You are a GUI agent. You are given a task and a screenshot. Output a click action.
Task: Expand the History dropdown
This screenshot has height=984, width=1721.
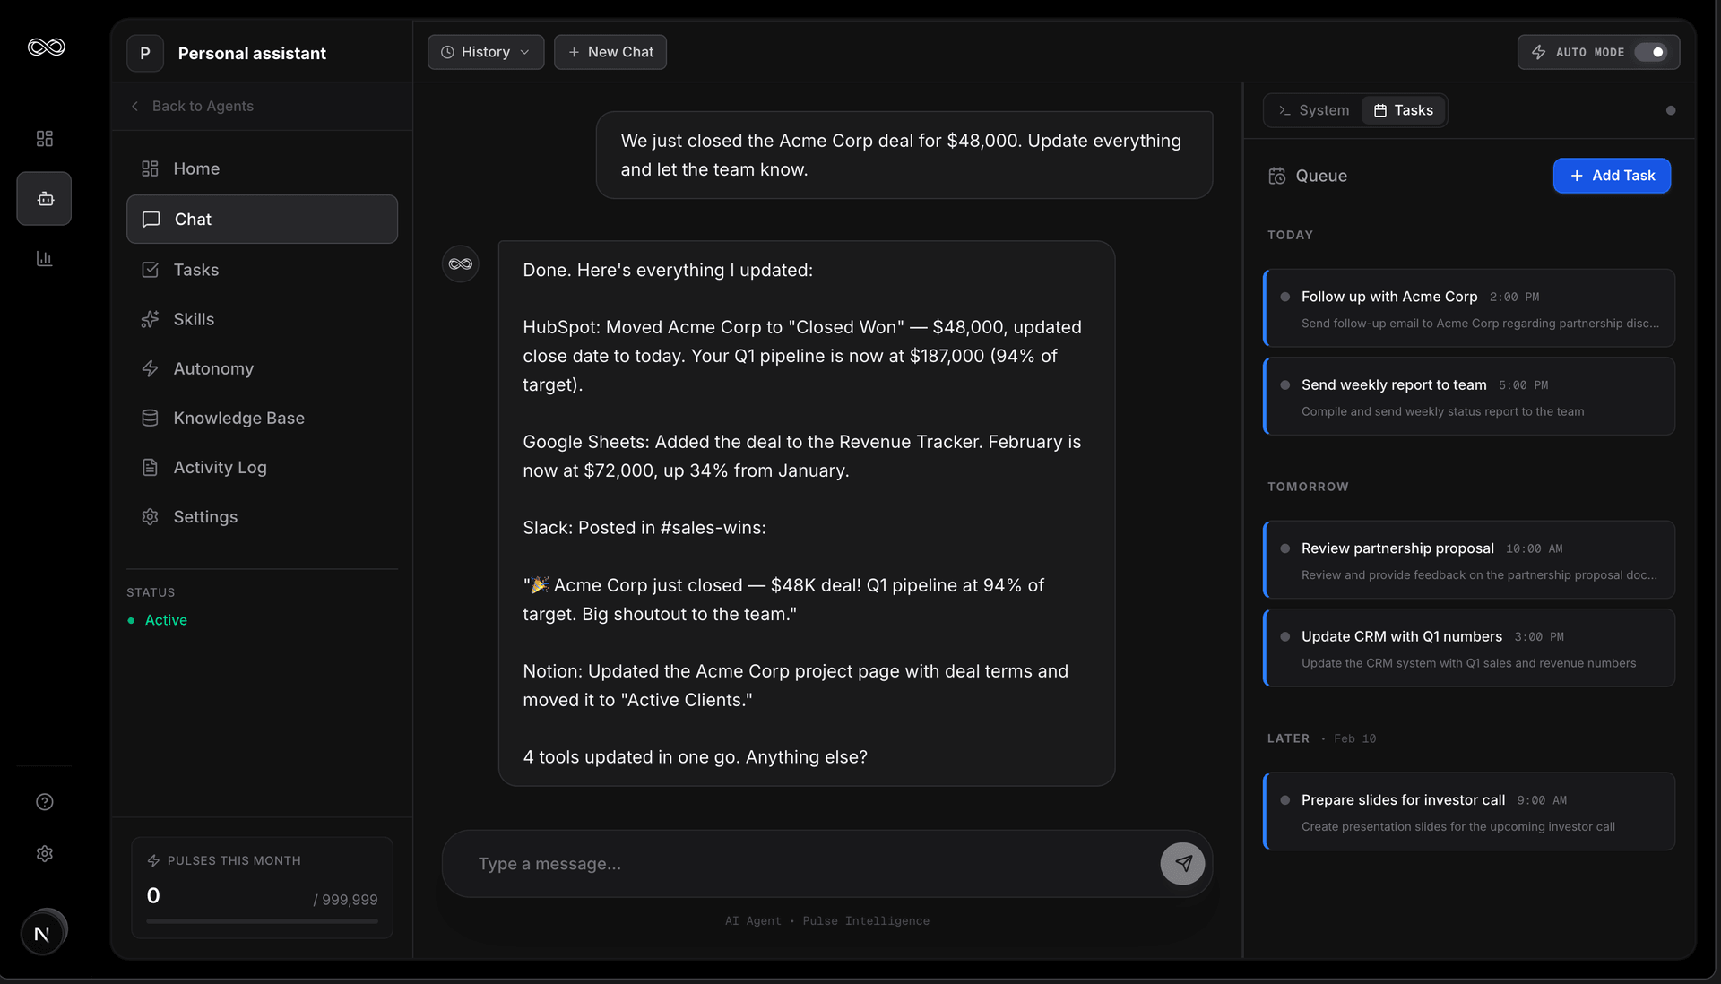click(486, 52)
